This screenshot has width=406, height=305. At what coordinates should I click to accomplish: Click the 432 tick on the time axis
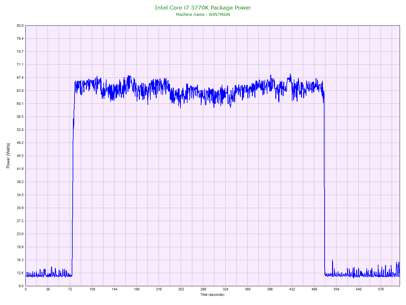point(292,289)
